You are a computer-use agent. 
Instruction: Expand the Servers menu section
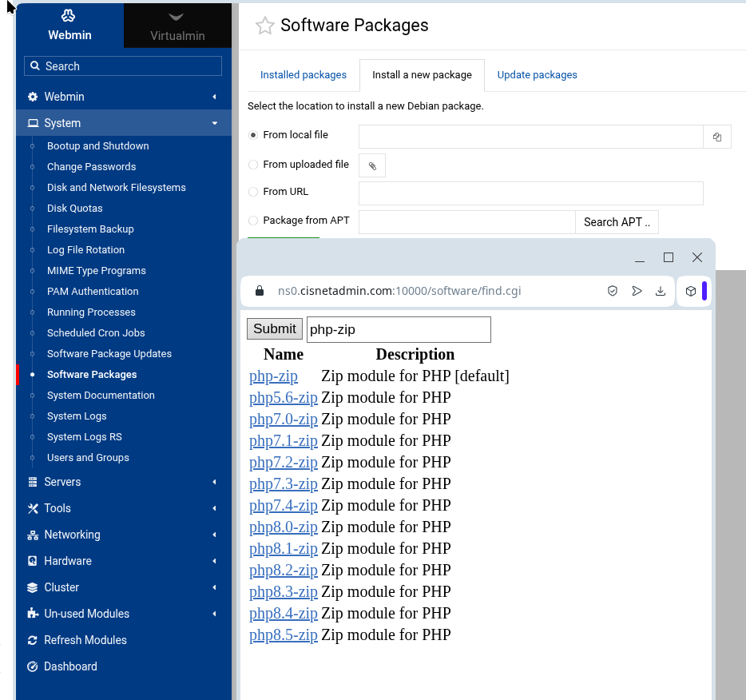pyautogui.click(x=62, y=482)
